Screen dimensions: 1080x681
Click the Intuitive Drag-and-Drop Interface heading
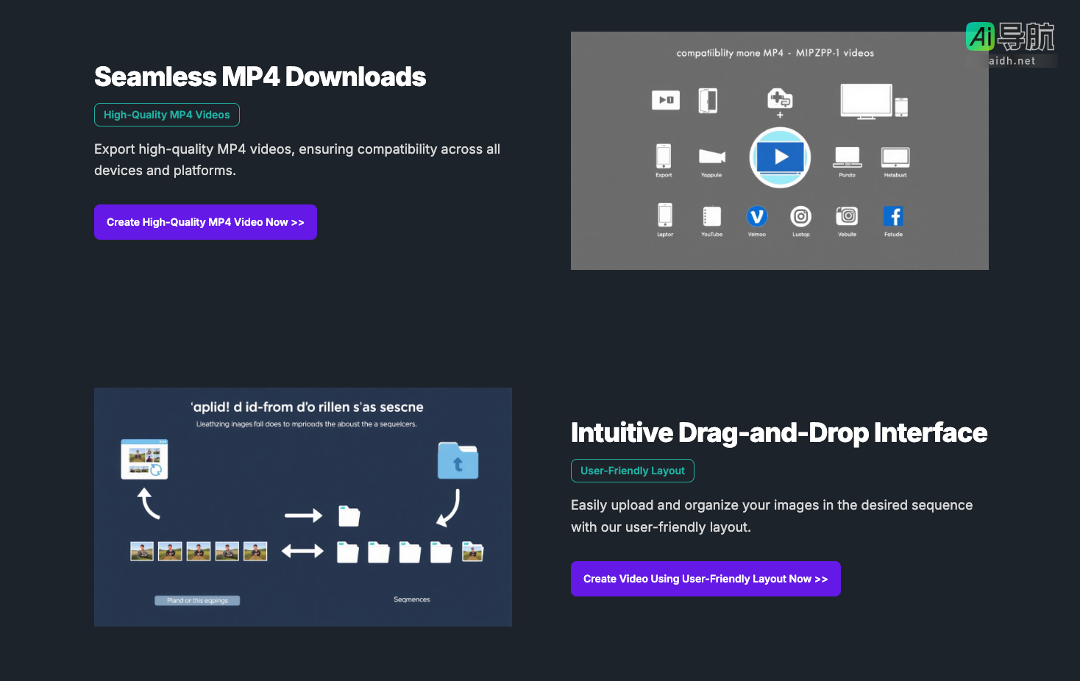tap(778, 432)
